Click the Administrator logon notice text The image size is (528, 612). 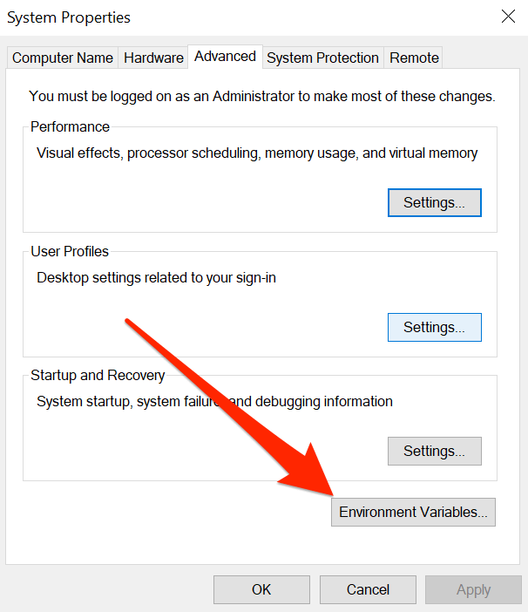coord(261,96)
